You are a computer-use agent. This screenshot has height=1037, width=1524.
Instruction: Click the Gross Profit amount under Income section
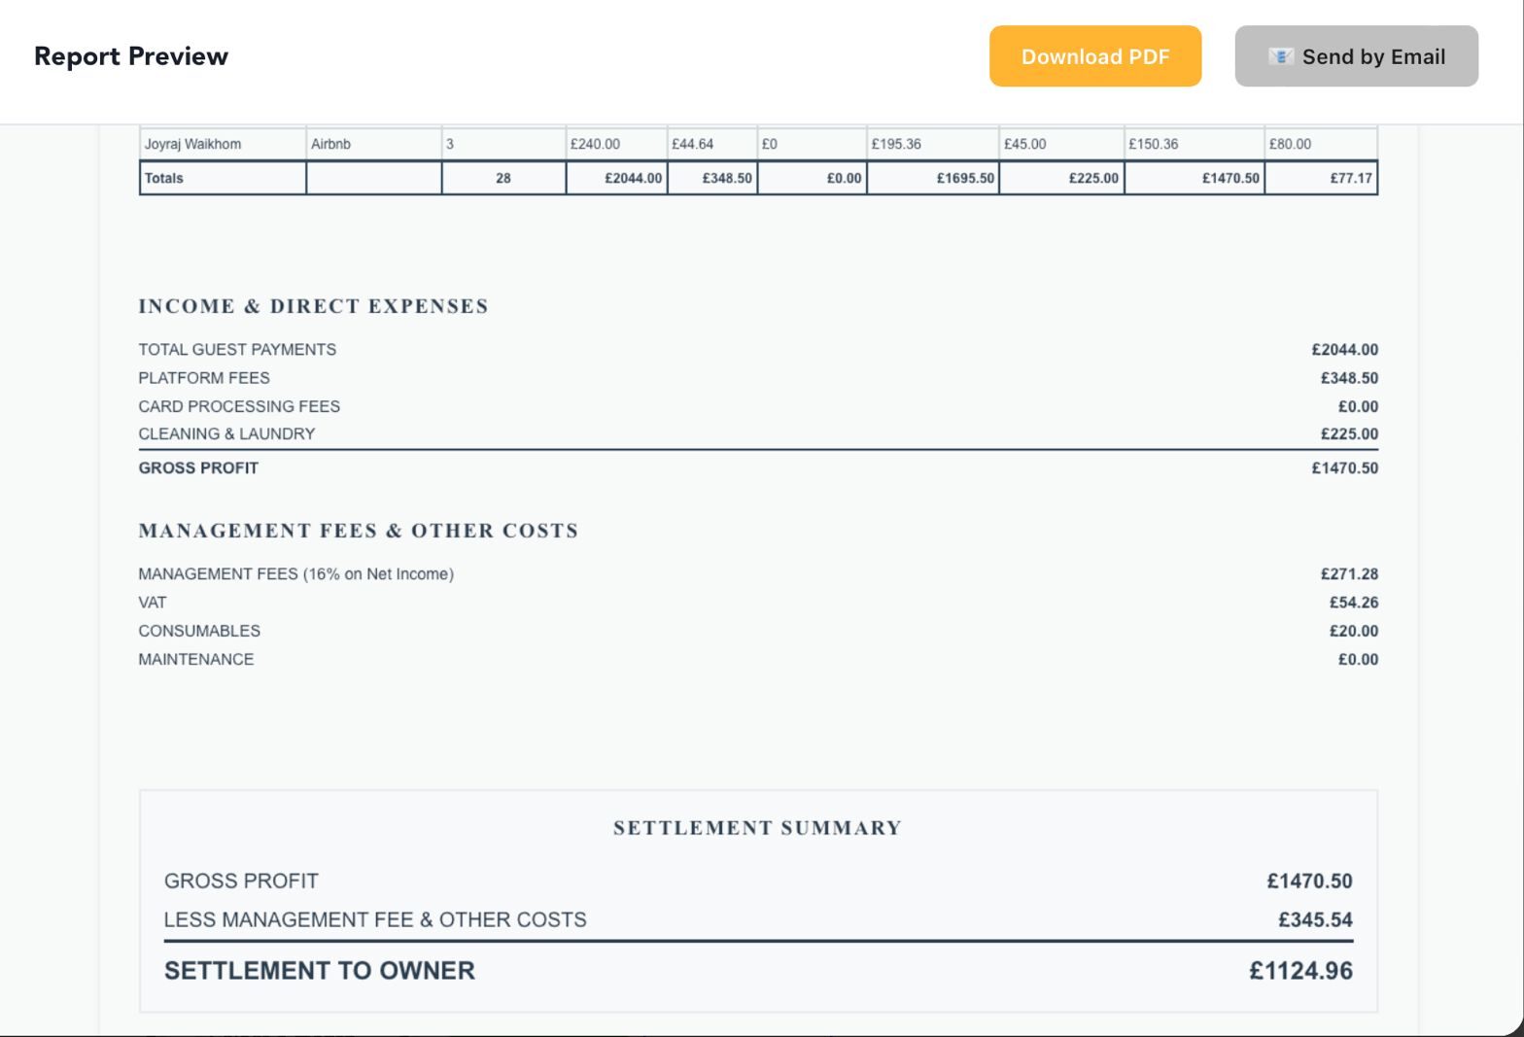(1344, 467)
